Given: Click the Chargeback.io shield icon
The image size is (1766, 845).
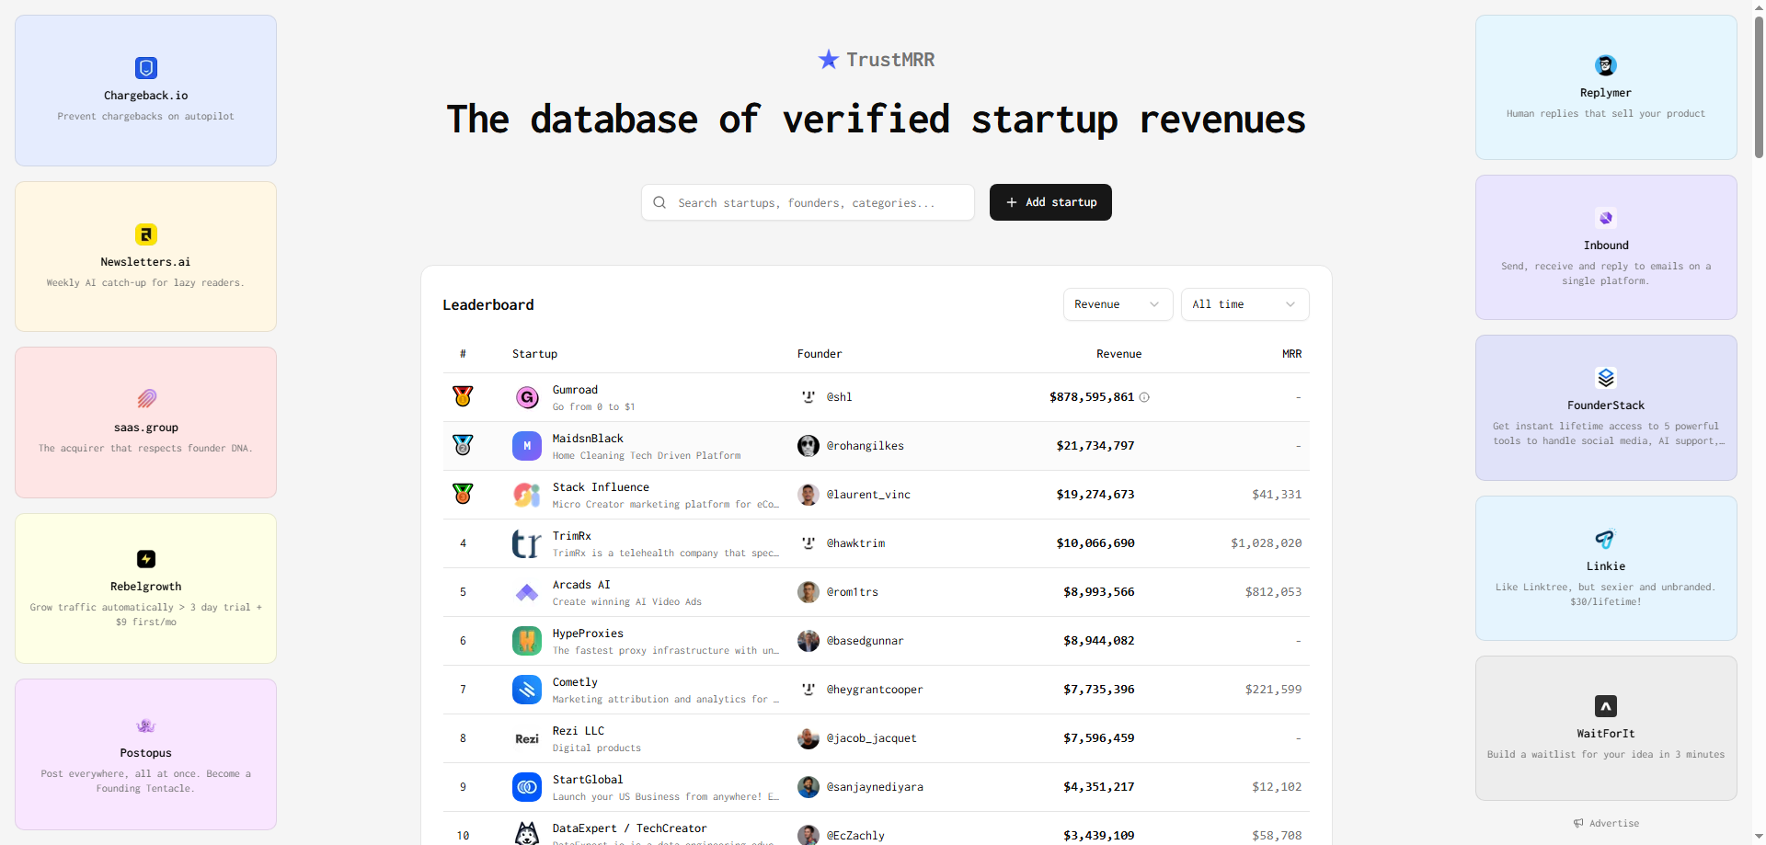Looking at the screenshot, I should pyautogui.click(x=145, y=68).
